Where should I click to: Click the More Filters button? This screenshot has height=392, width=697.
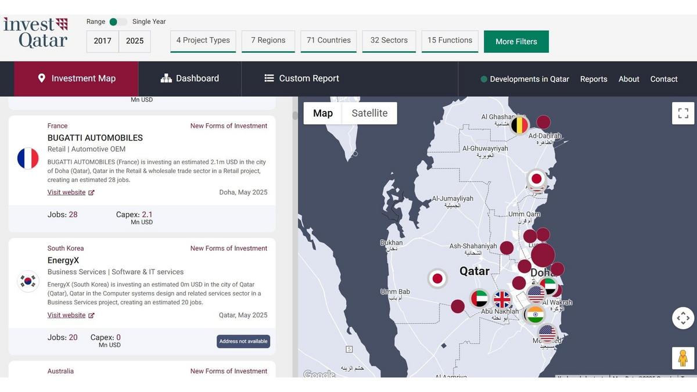[x=516, y=42]
